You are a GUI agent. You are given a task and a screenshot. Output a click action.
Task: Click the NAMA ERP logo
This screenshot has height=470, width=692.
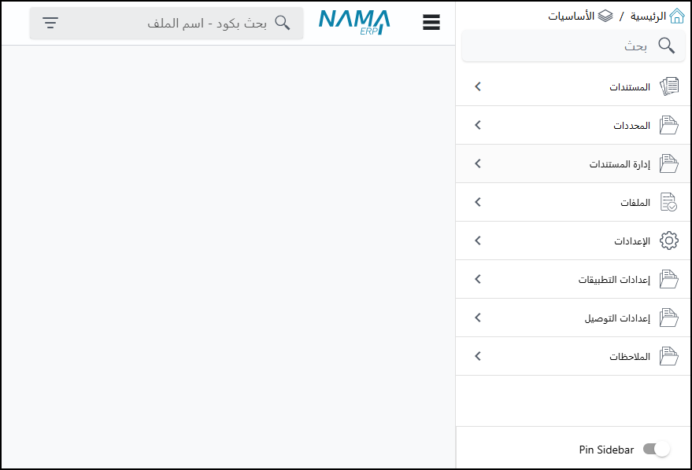point(354,23)
